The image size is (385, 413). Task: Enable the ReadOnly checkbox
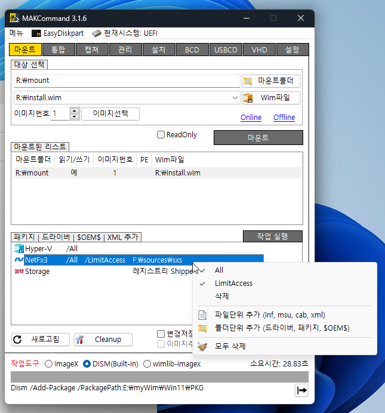click(161, 135)
